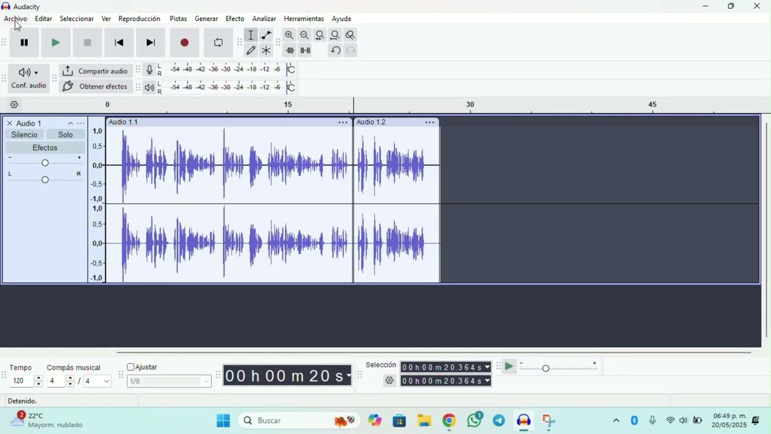Toggle Solo on Audio 1

tap(65, 135)
